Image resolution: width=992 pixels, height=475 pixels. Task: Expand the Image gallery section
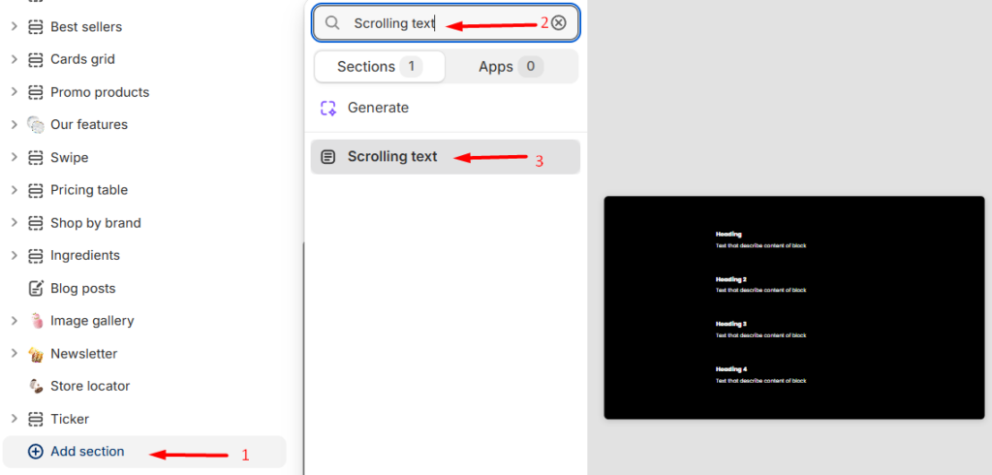14,321
